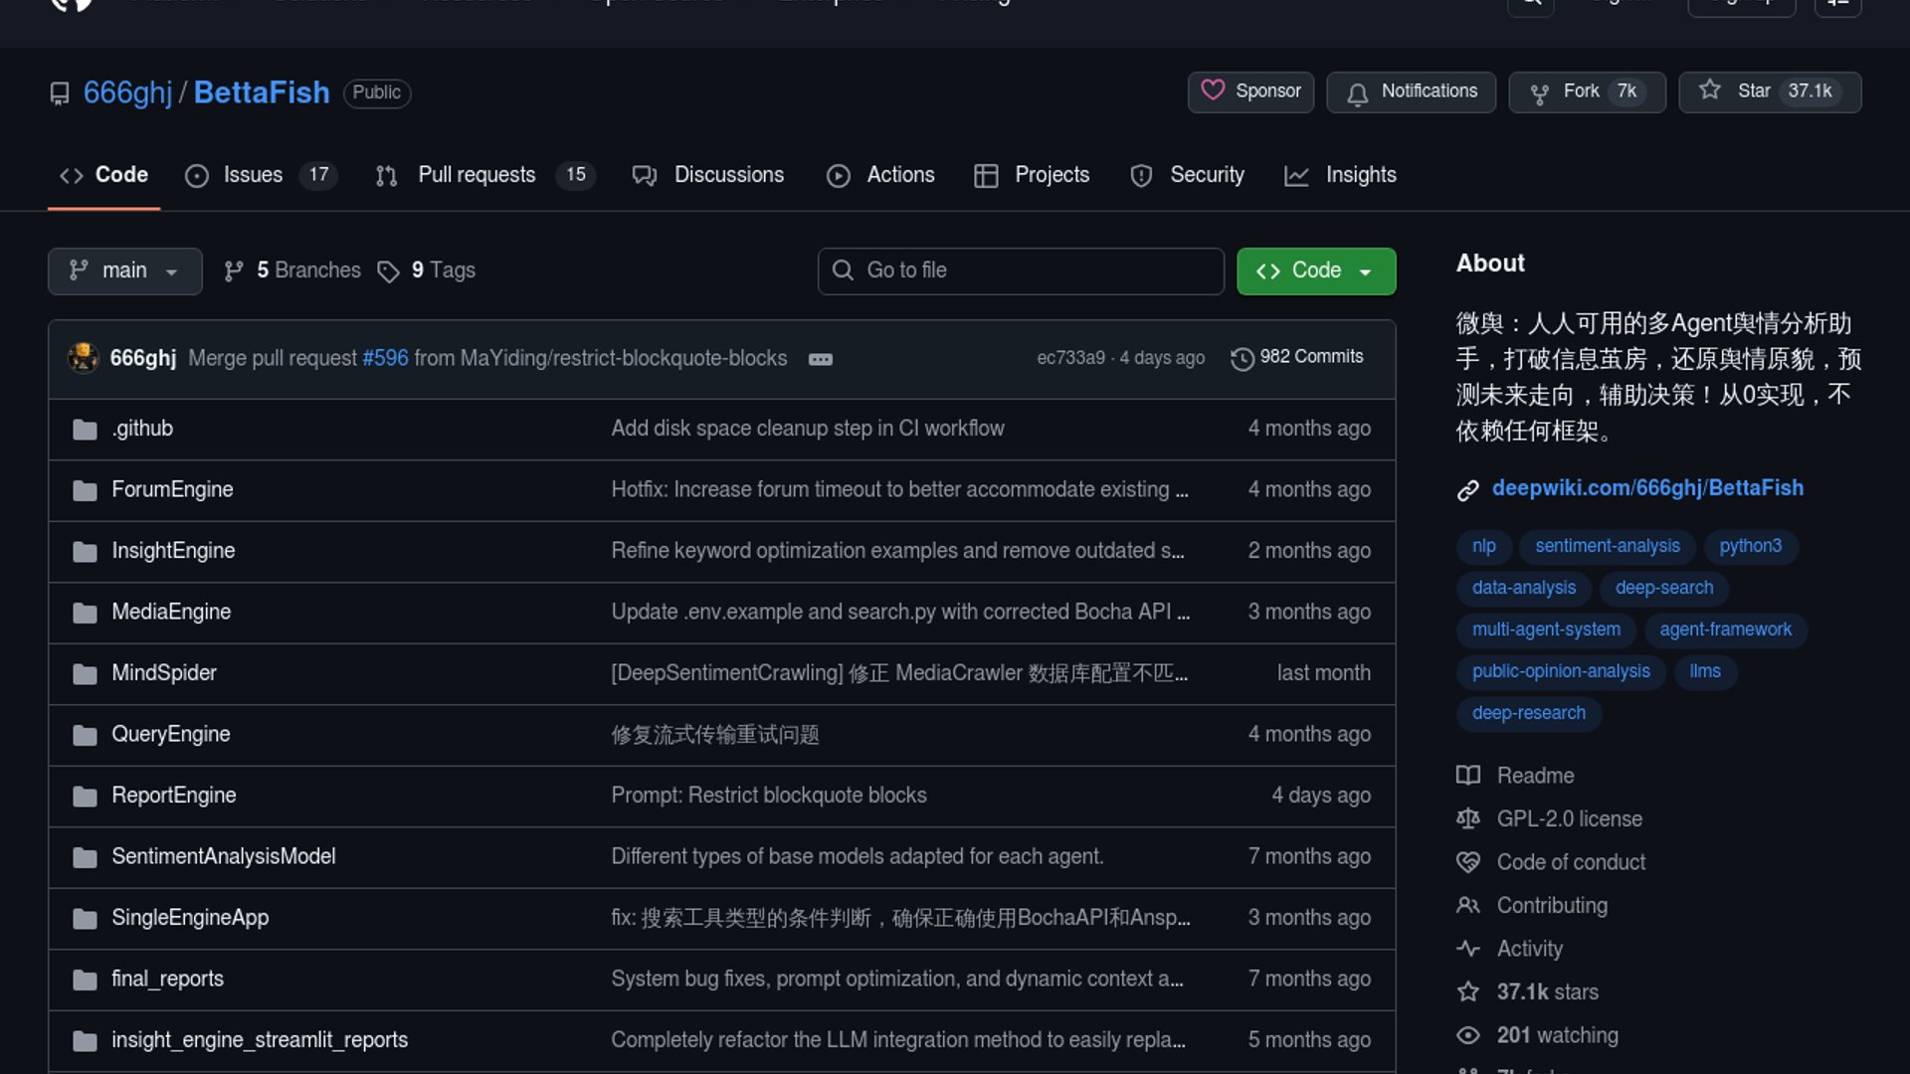Viewport: 1910px width, 1074px height.
Task: Click the Sponsor heart button
Action: 1250,91
